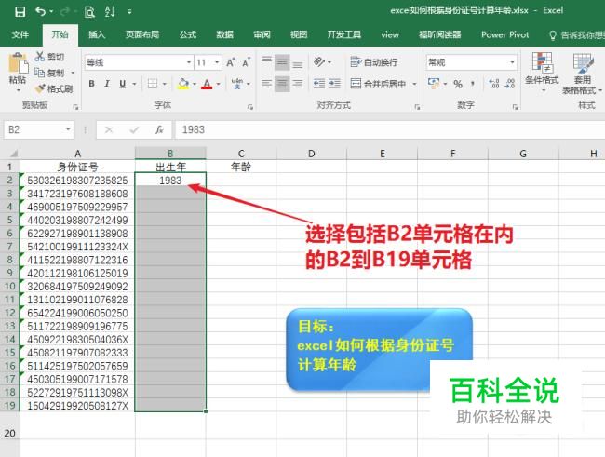Switch to the 页面布局 tab

(x=142, y=35)
